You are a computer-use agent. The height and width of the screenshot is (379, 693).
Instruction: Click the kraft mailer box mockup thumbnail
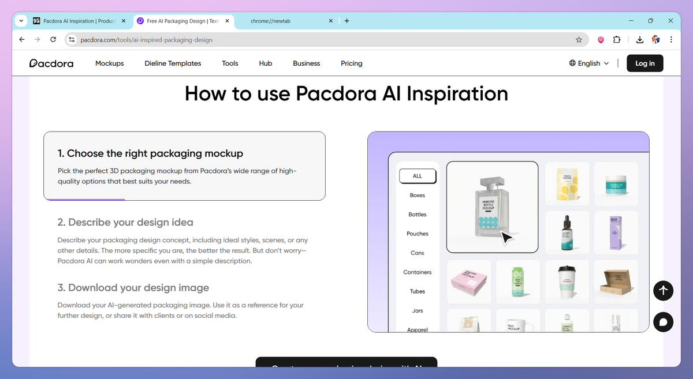pos(616,282)
